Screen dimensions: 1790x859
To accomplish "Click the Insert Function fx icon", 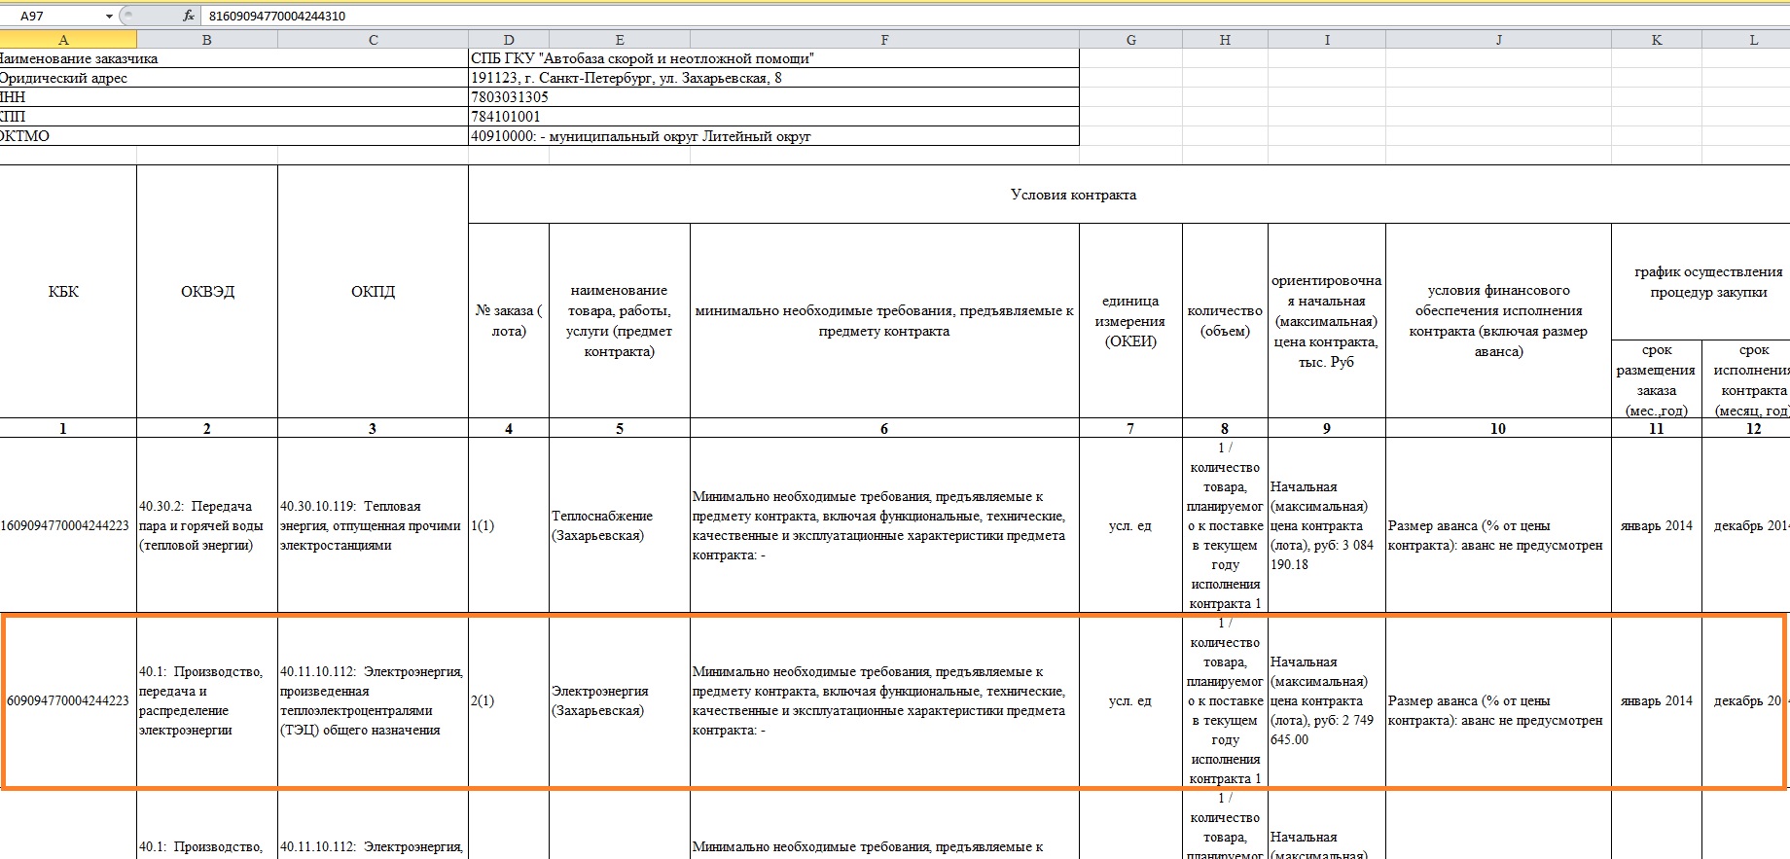I will [189, 16].
